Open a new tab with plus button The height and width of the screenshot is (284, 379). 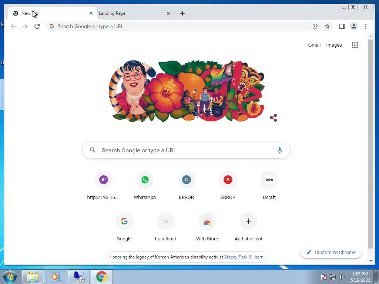pos(182,13)
